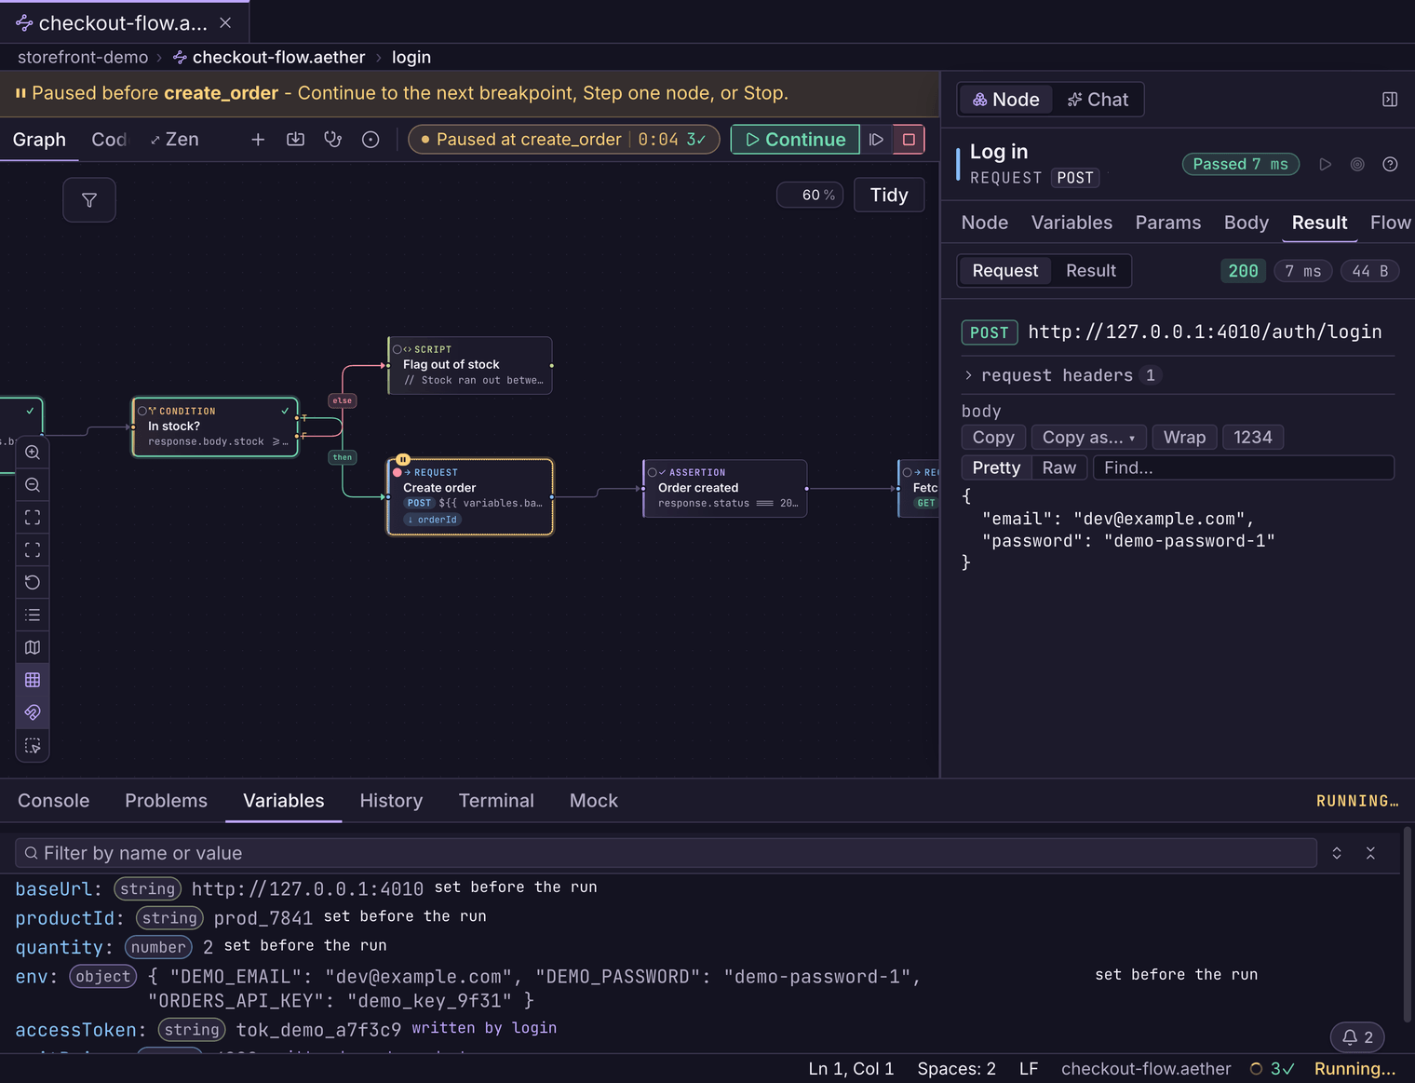Locate Log in node with target icon

click(1357, 164)
